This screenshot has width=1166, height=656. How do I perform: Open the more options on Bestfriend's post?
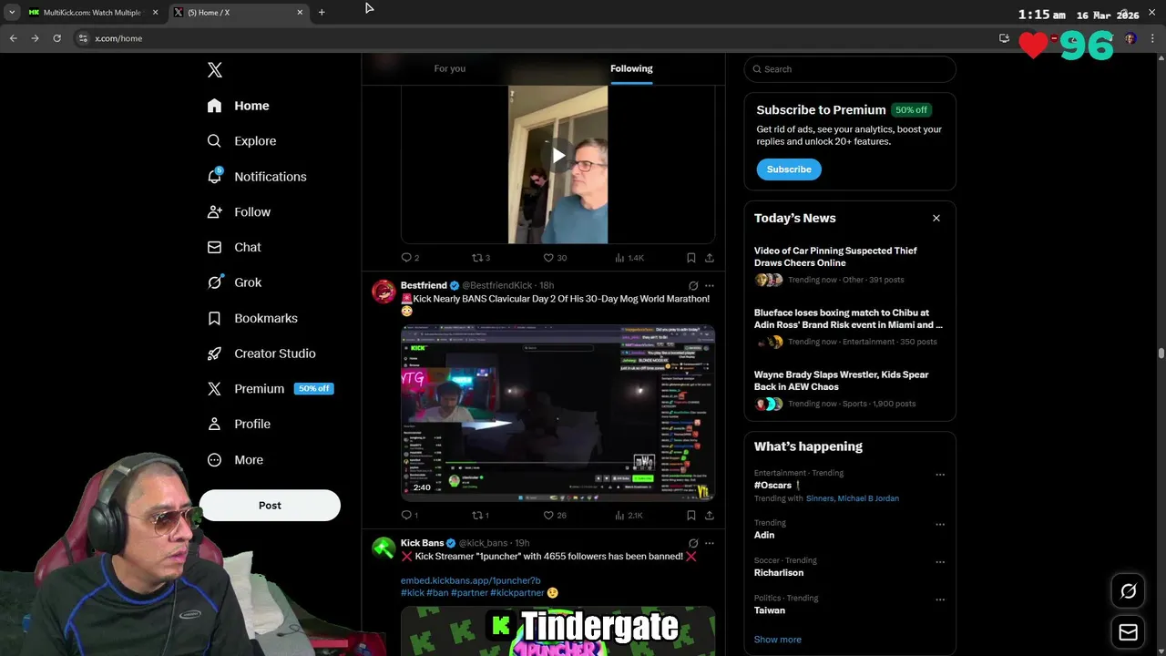tap(710, 286)
